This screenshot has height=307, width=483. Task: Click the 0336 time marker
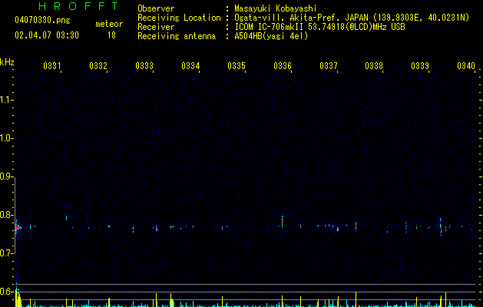tap(283, 66)
